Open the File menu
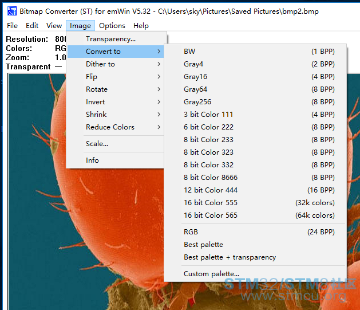Viewport: 360px width, 310px height. coord(12,26)
